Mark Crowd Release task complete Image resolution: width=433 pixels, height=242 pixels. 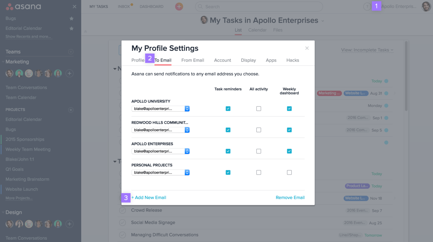coord(123,210)
